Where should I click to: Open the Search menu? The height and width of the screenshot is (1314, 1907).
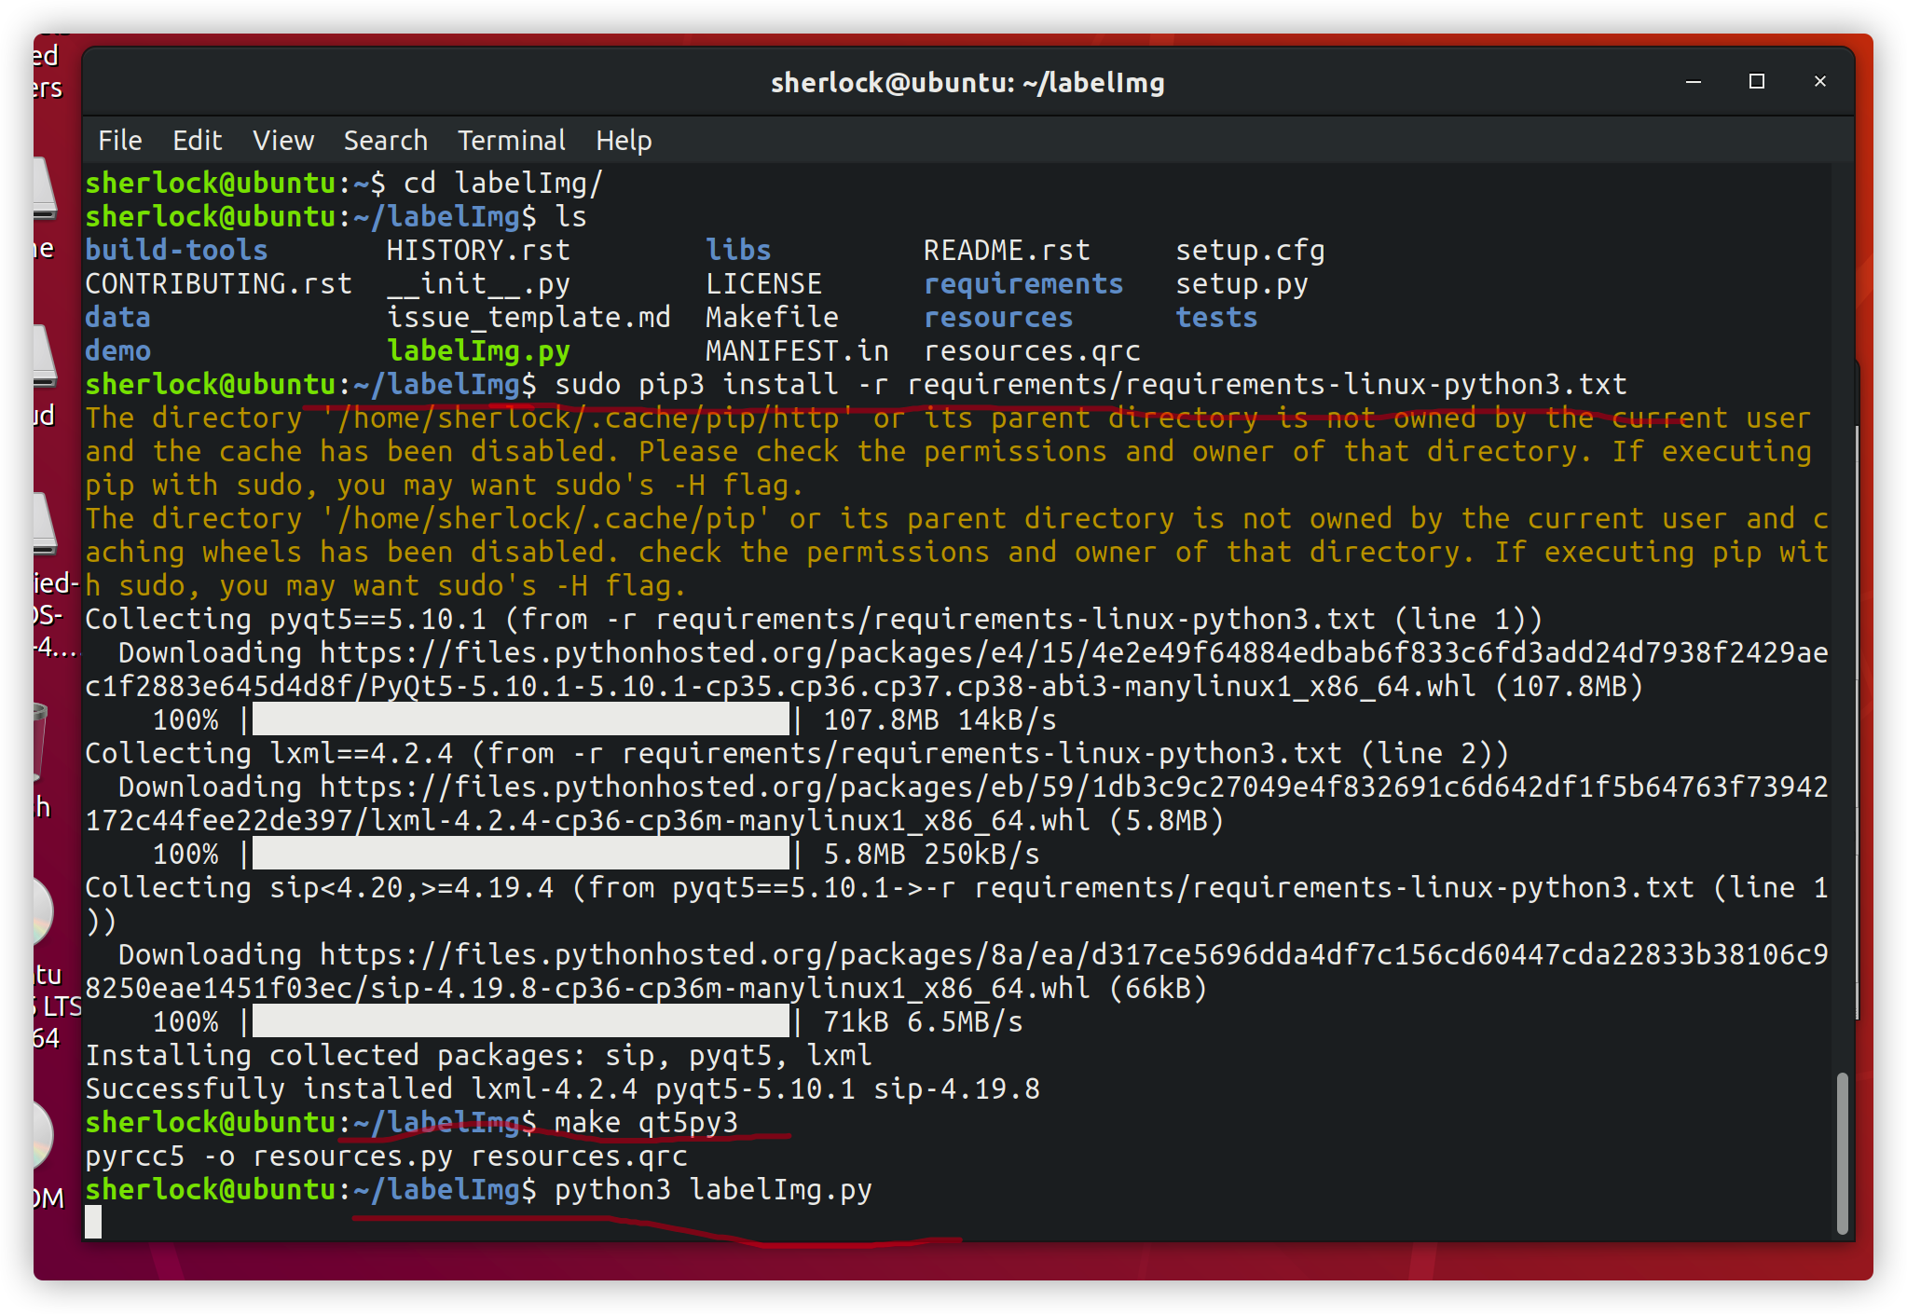[385, 141]
